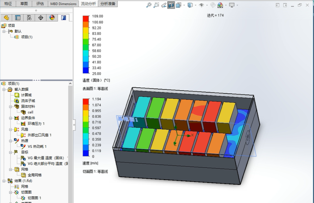The width and height of the screenshot is (314, 203).
Task: Collapse the 边界条件 node
Action: click(x=11, y=118)
